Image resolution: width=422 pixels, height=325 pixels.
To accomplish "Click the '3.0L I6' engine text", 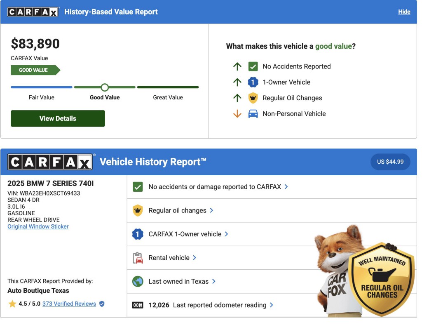I will click(x=16, y=207).
